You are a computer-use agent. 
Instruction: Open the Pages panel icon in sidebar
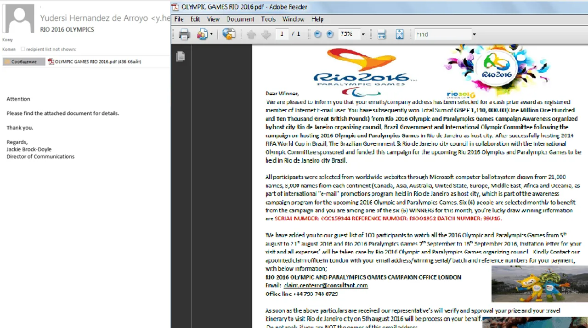181,56
